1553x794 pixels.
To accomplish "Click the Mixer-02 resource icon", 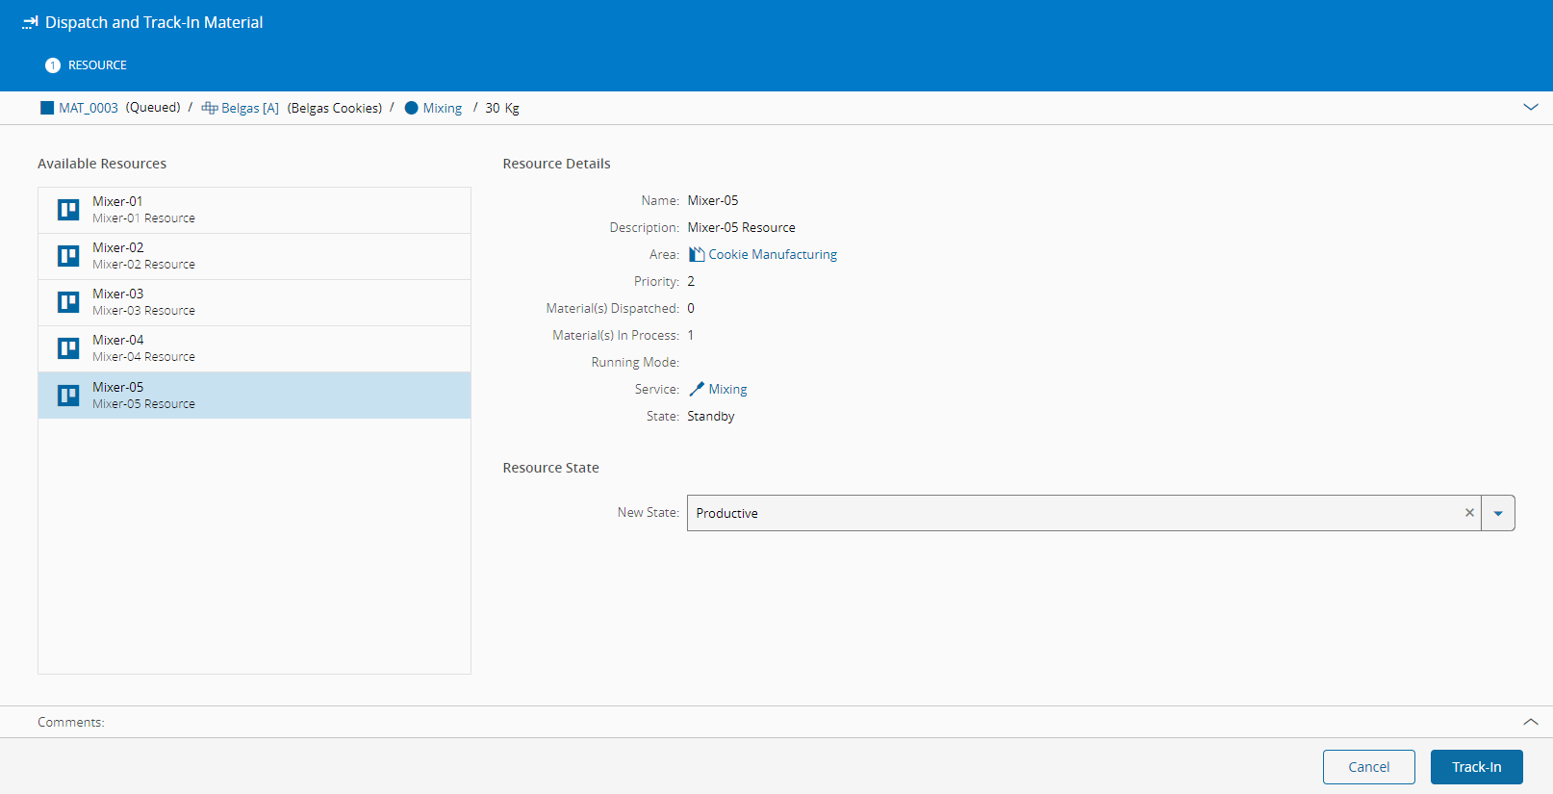I will coord(68,256).
